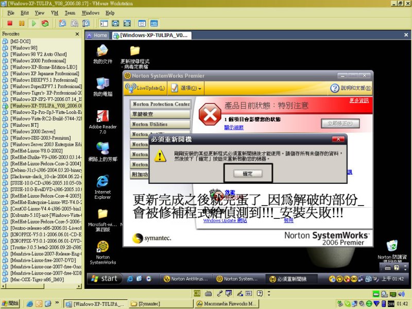Click the VMware Suspend pause icon
Viewport: 412px width, 309px height.
22,23
